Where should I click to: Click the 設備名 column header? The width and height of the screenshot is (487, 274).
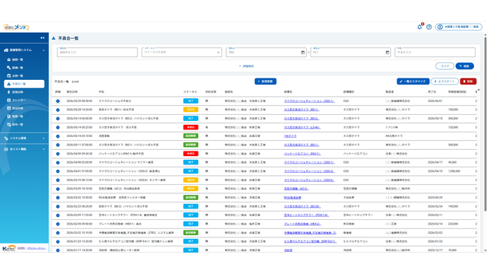pos(288,92)
